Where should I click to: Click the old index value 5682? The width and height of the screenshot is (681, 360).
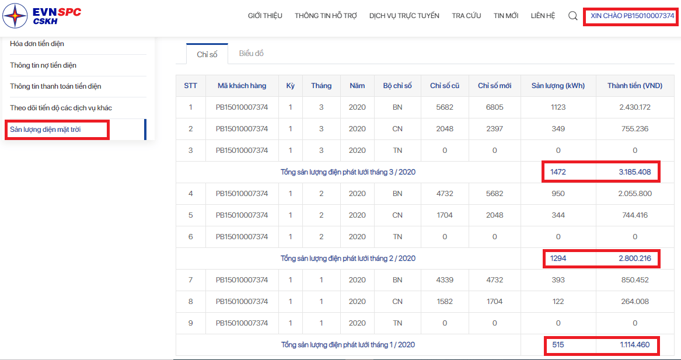[x=445, y=107]
